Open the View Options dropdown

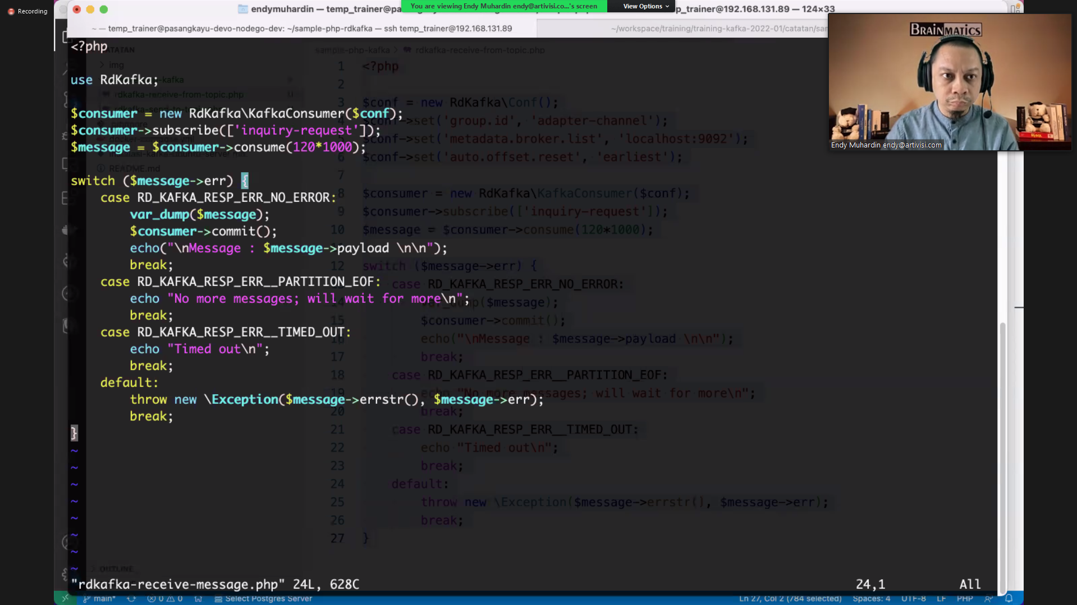[645, 6]
